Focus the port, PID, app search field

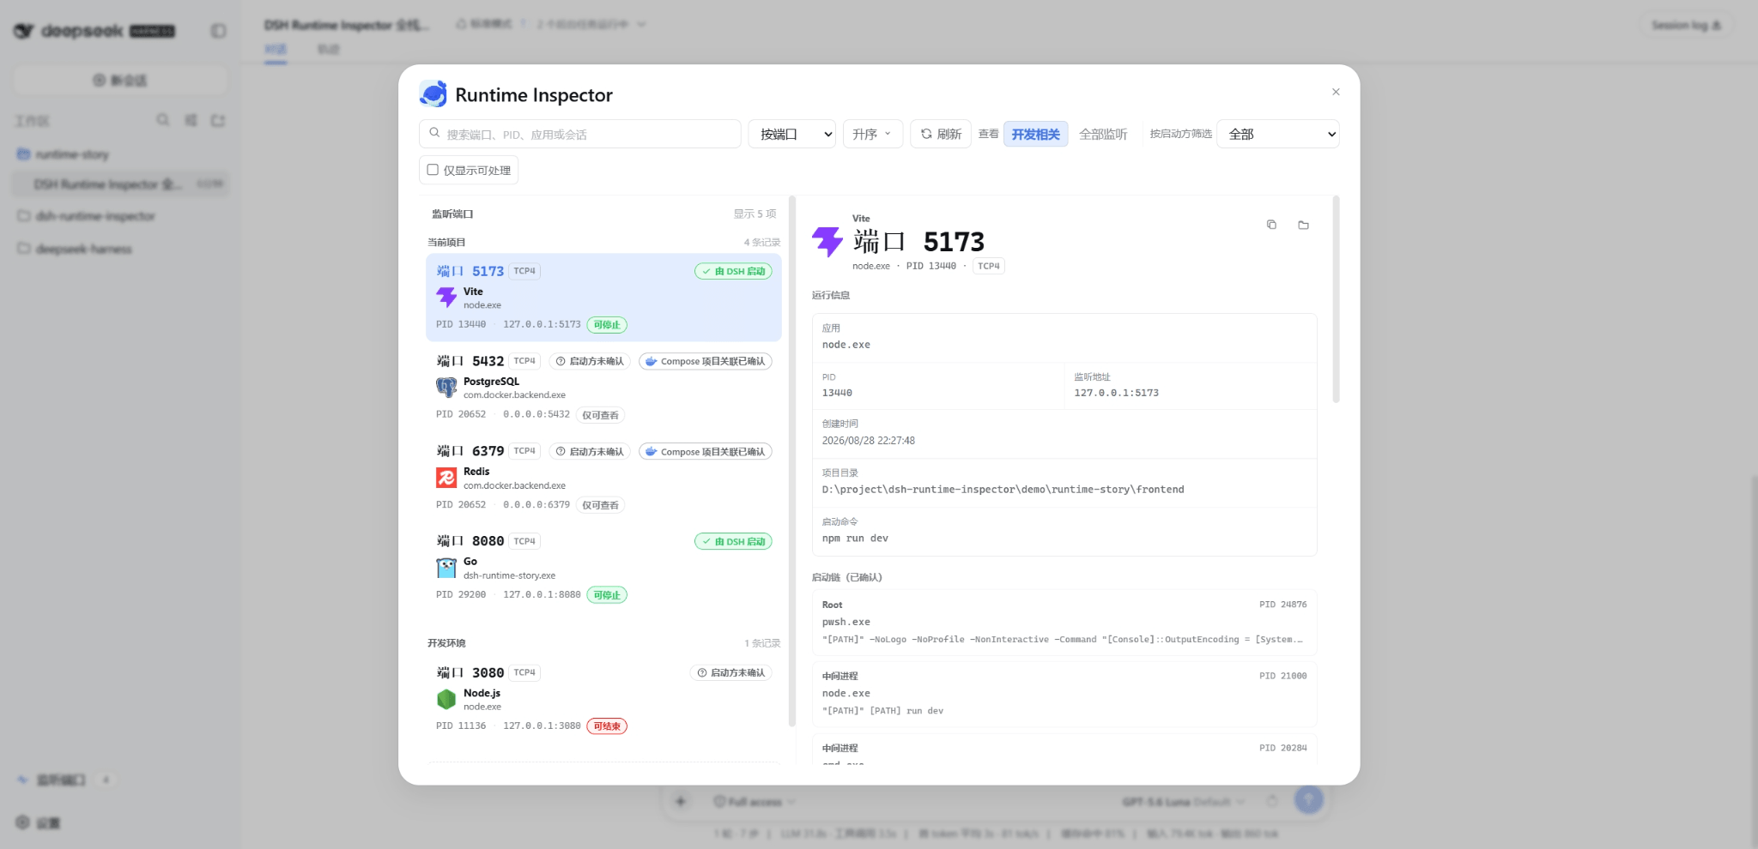tap(580, 134)
